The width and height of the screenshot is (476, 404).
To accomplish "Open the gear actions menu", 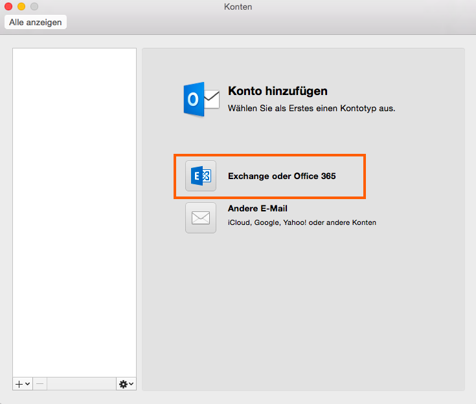I will tap(126, 384).
